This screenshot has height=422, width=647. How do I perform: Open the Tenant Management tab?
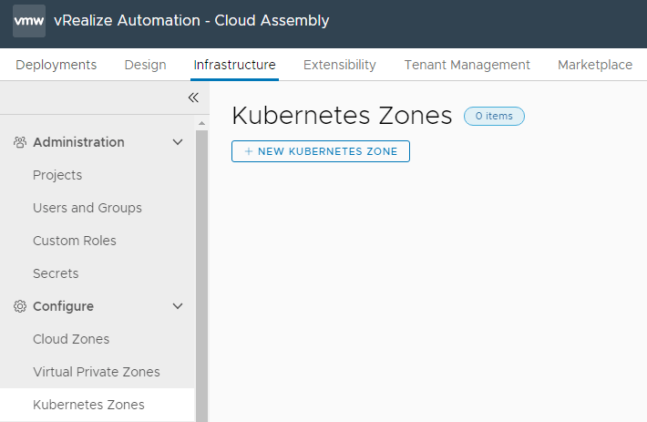467,65
